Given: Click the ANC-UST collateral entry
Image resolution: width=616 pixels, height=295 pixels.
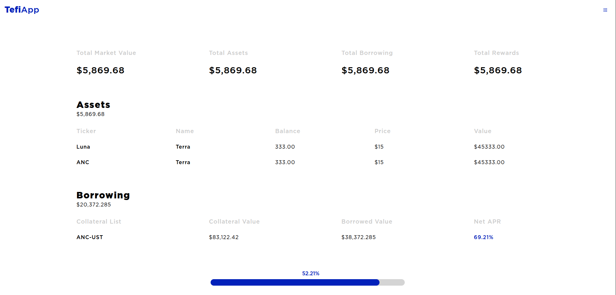Looking at the screenshot, I should point(90,237).
